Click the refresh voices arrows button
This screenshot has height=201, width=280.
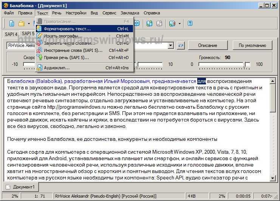point(181,45)
